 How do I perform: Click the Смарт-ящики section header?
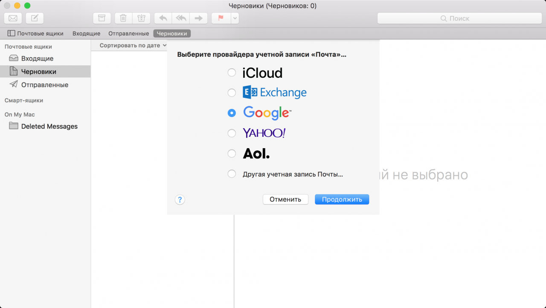pos(24,100)
